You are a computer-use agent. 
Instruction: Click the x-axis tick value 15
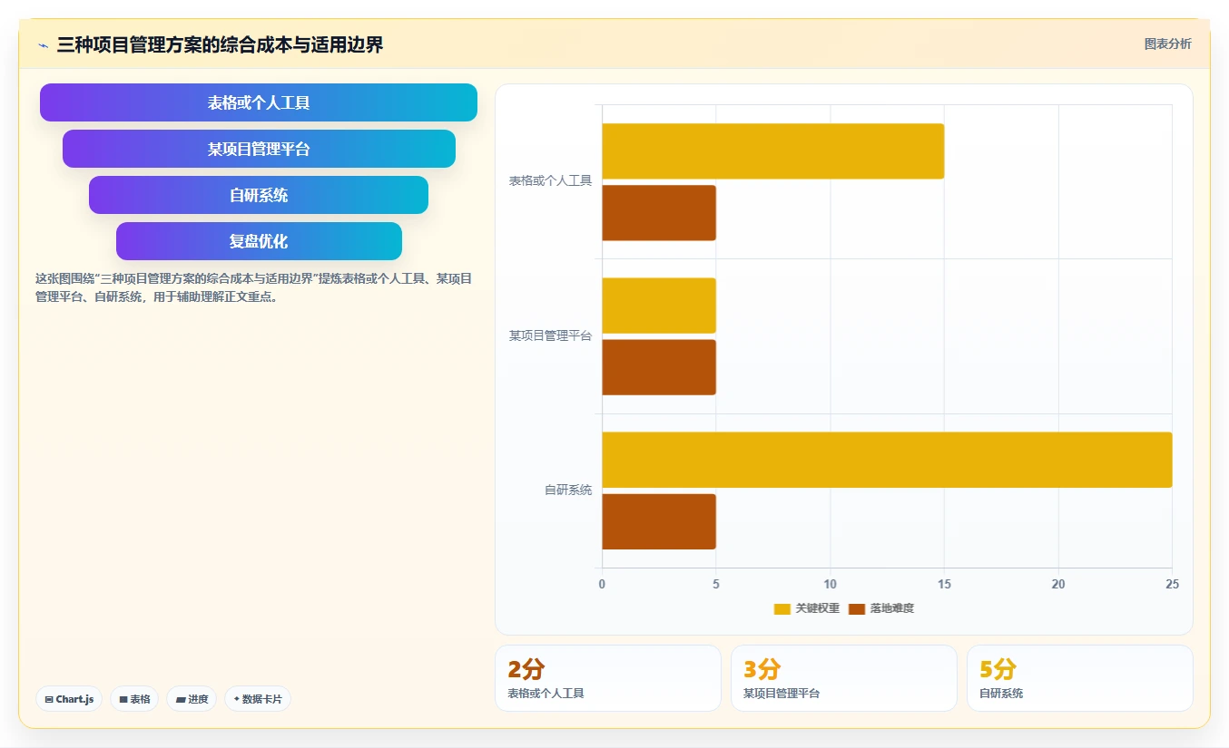(944, 585)
